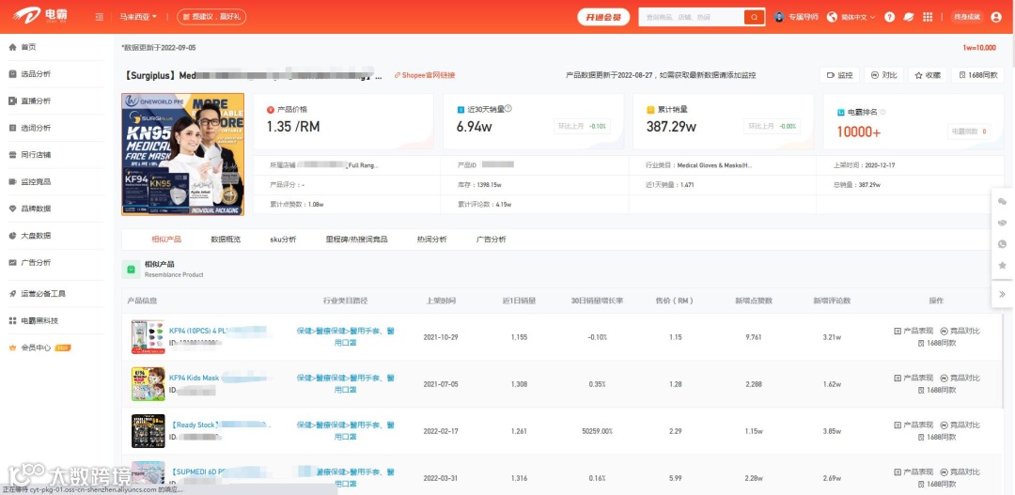
Task: Switch to the 里程碑/热搜词竞品 tab
Action: coord(357,240)
